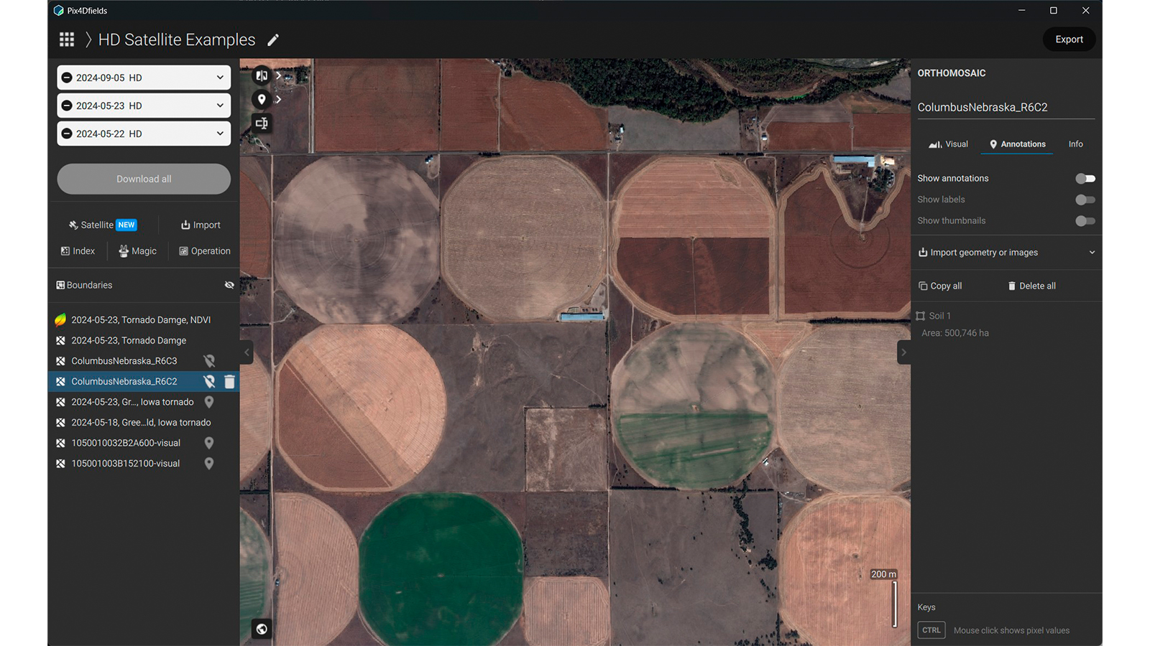Click the NDVI leaf icon layer
This screenshot has height=646, width=1150.
(x=60, y=319)
